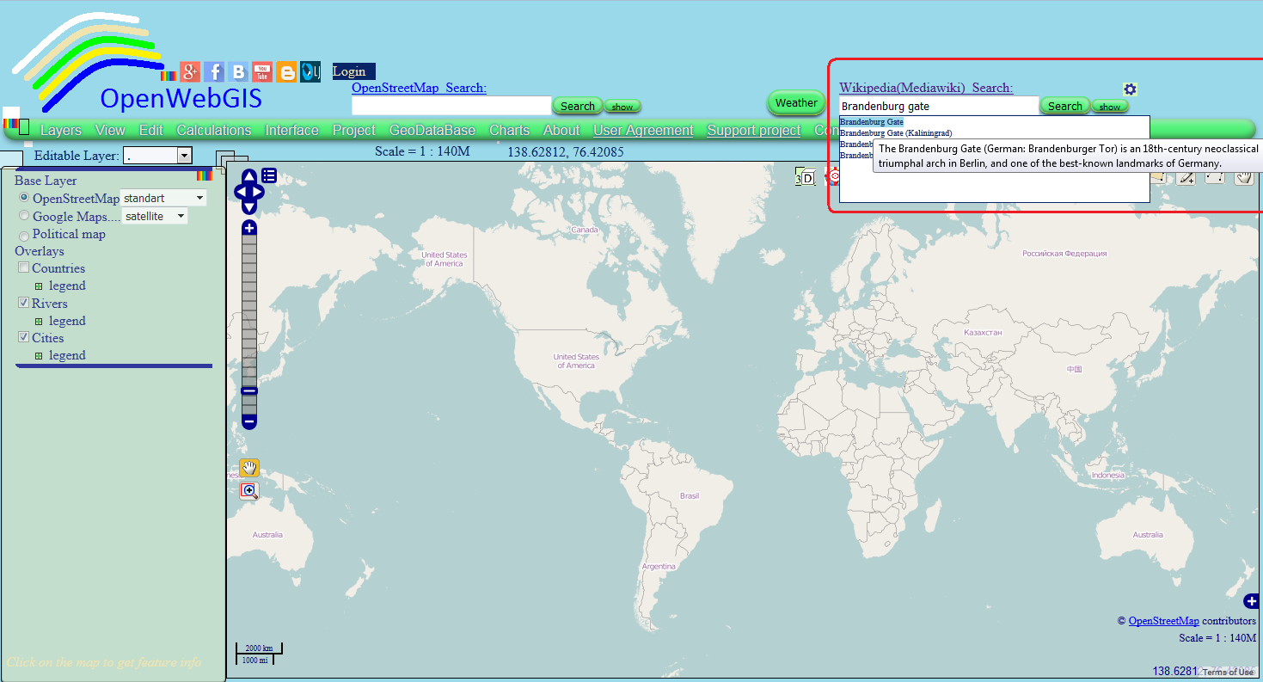Image resolution: width=1263 pixels, height=682 pixels.
Task: Open the GeoDataBase menu
Action: [x=432, y=130]
